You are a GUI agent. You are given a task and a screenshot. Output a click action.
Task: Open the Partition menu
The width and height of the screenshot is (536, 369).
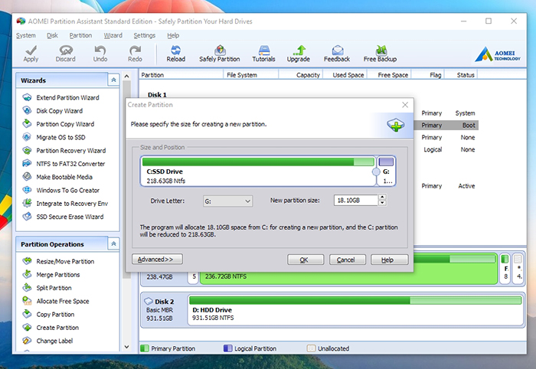click(80, 35)
